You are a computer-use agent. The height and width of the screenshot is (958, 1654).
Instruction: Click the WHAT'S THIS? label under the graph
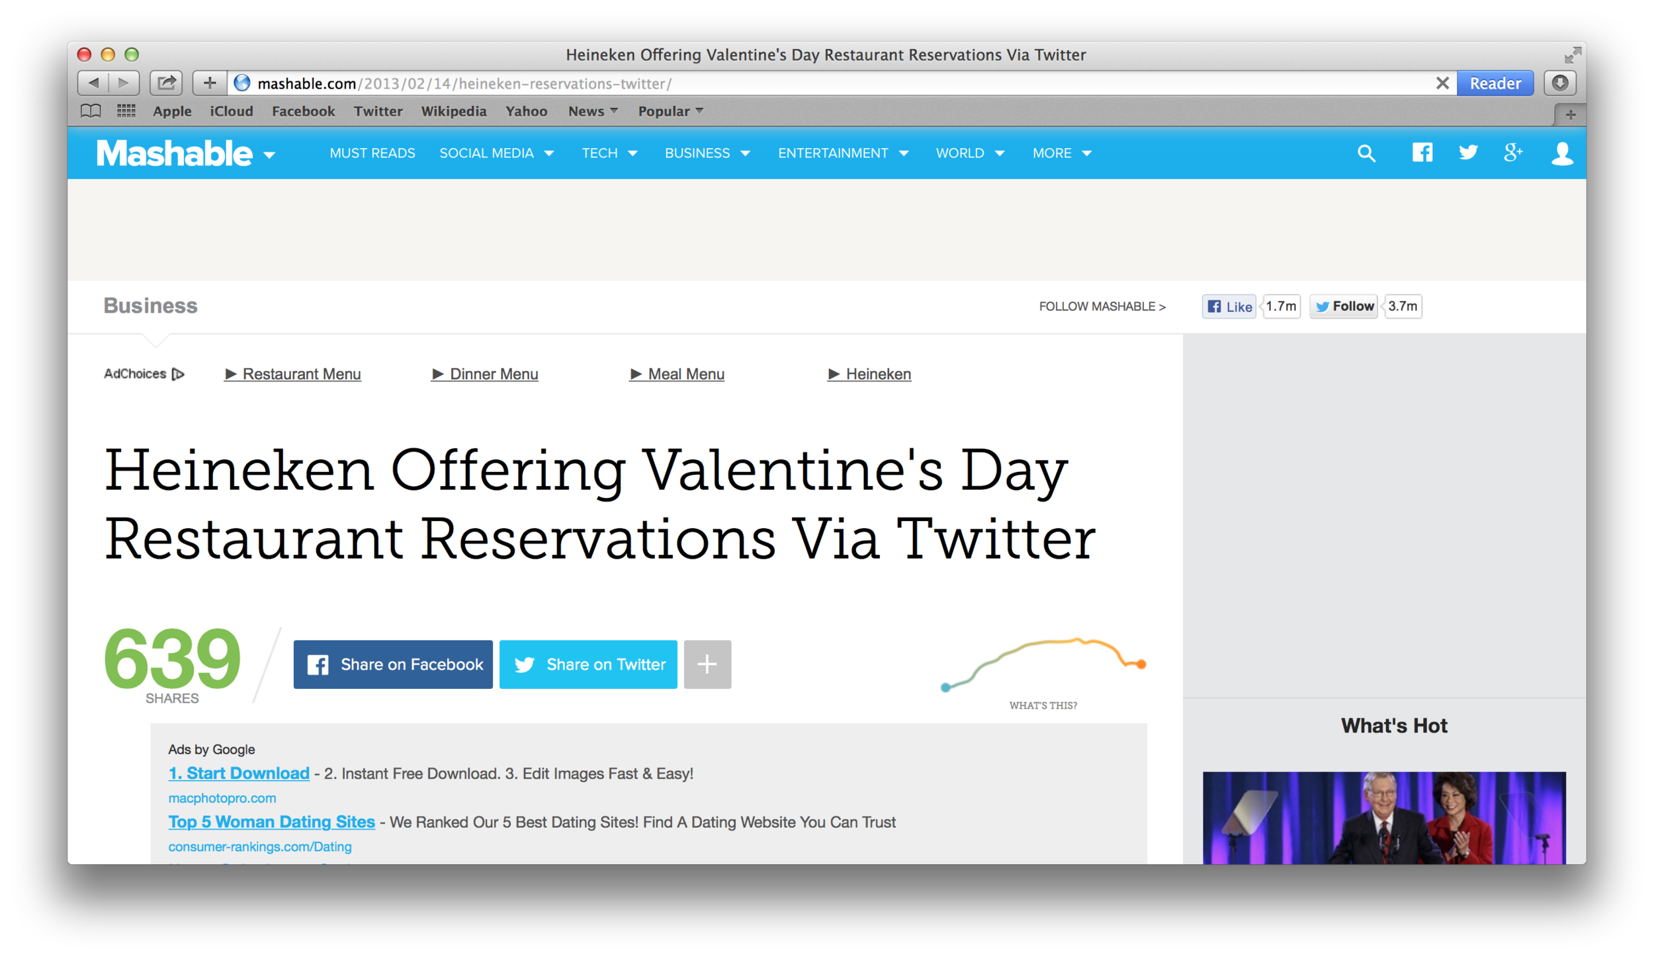1043,705
